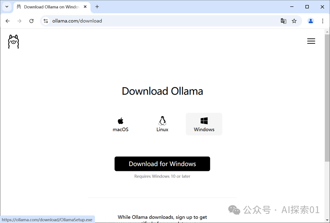
Task: Switch to the Download Ollama on Windows tab
Action: [x=52, y=7]
